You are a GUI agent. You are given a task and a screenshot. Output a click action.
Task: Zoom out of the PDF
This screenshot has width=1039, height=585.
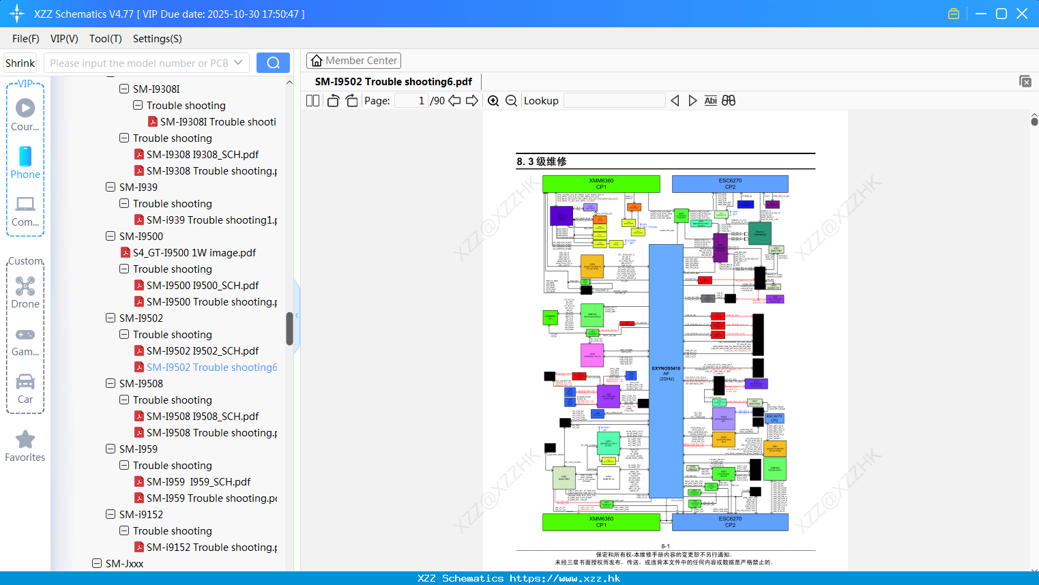pos(511,101)
